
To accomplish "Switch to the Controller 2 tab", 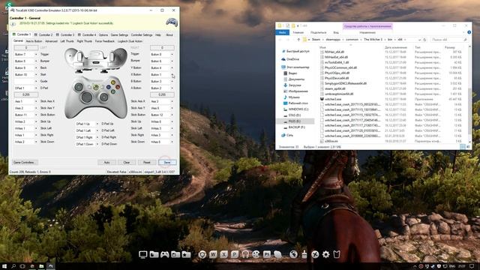I will (x=43, y=35).
